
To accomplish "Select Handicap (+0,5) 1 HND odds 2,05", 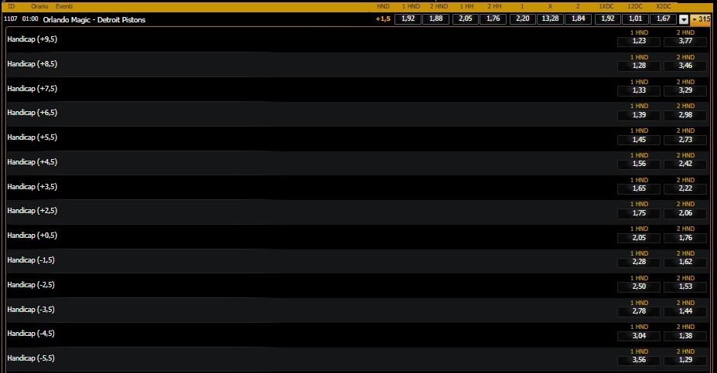I will [639, 237].
